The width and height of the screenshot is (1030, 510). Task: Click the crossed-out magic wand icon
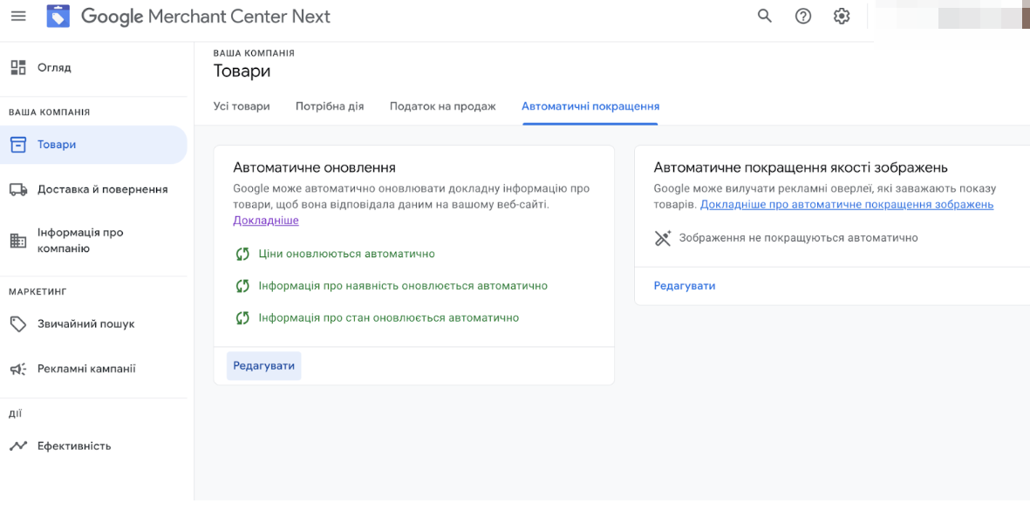pos(663,238)
